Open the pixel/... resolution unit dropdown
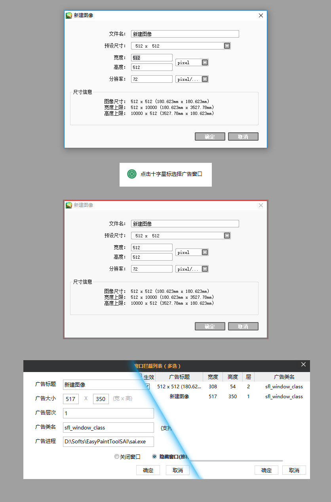The width and height of the screenshot is (331, 502). click(205, 79)
